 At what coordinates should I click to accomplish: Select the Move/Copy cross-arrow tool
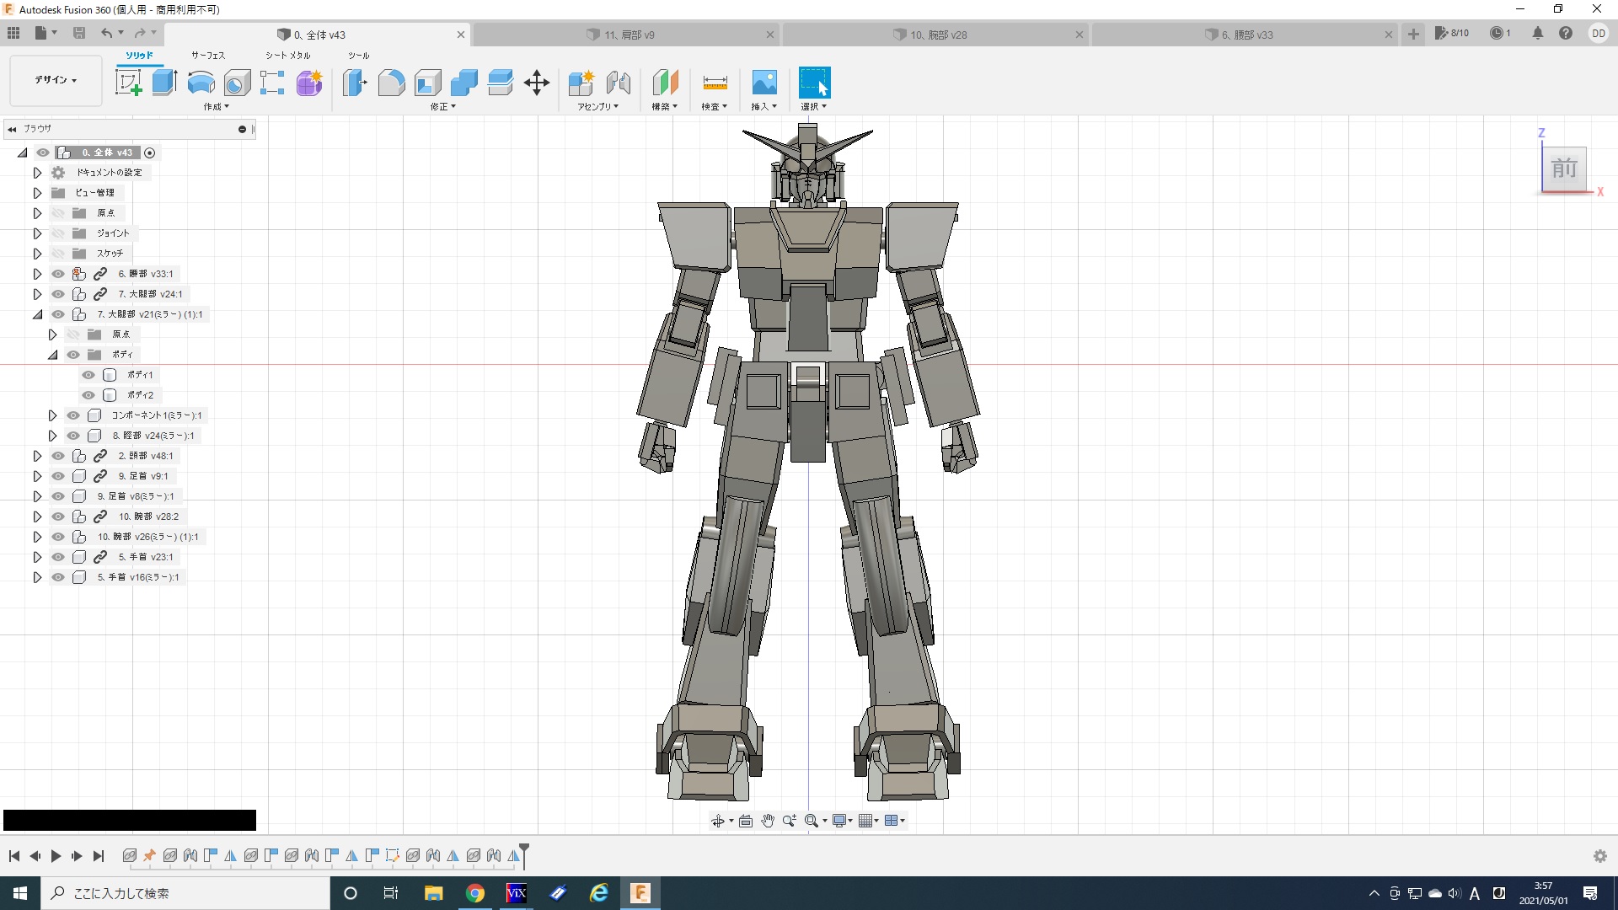coord(537,83)
